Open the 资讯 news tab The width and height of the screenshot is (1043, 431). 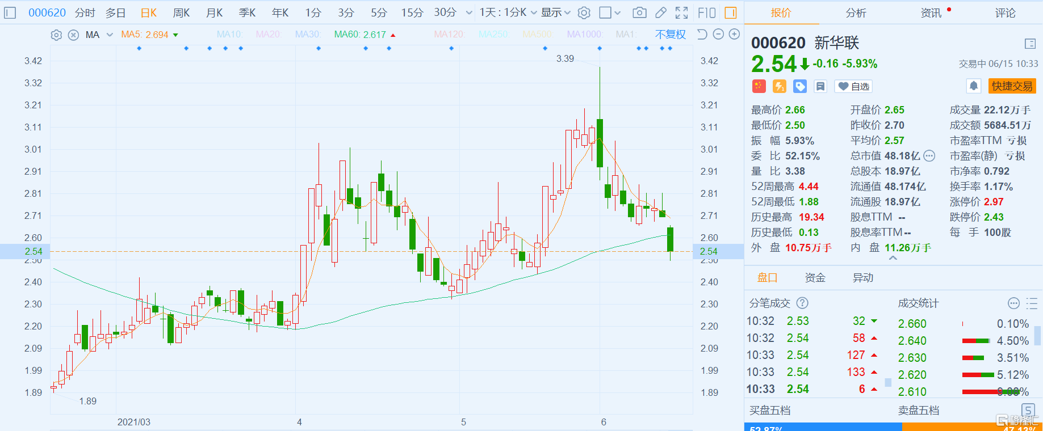tap(931, 12)
